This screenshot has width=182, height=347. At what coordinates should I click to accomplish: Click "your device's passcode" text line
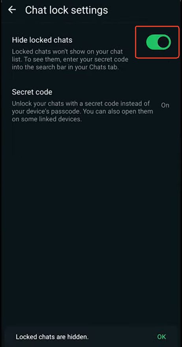[82, 112]
